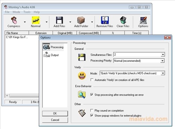Screen dimensions: 175x129
Task: Open the Mode menu
Action: click(16, 12)
